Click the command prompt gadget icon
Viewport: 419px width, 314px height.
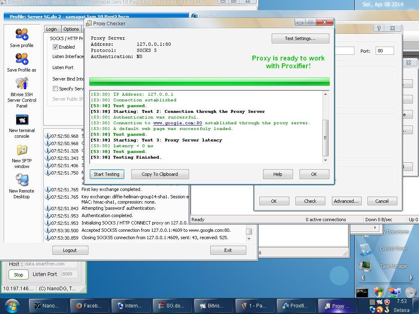[x=362, y=292]
